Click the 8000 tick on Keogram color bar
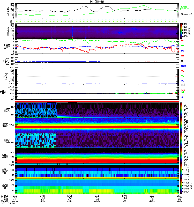The height and width of the screenshot is (207, 194). tap(185, 24)
